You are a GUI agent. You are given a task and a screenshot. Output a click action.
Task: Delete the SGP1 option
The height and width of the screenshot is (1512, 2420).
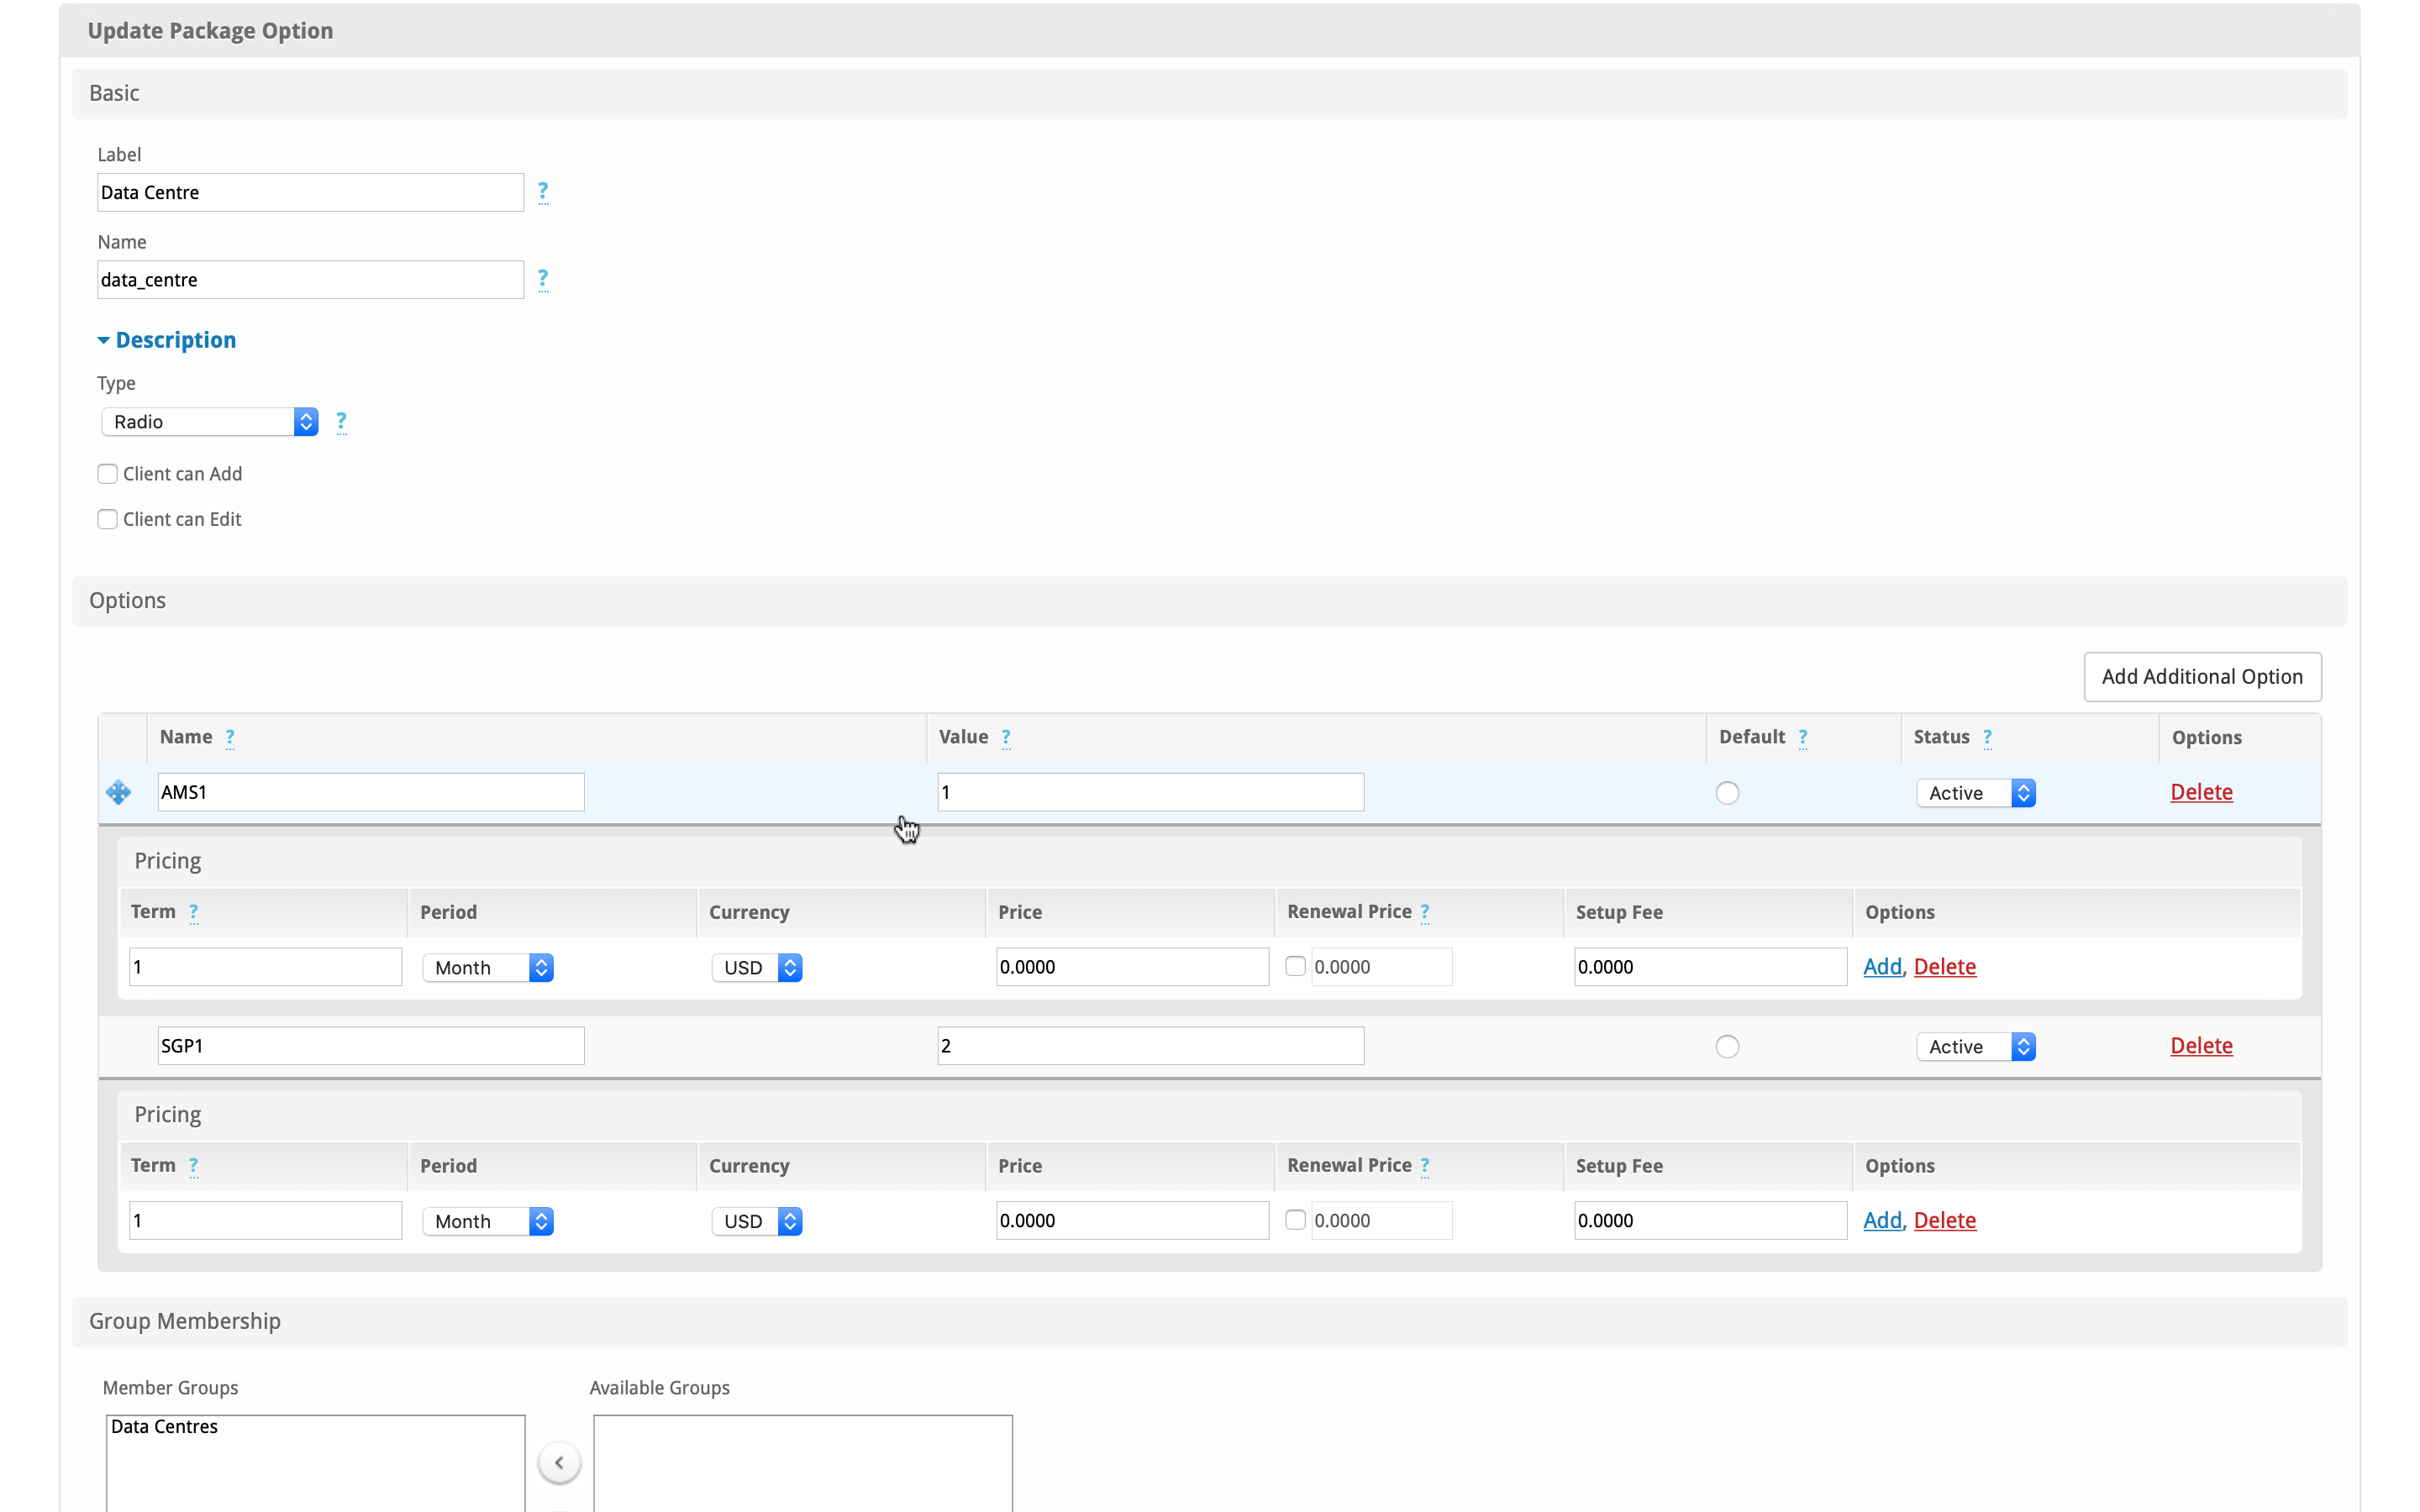[x=2201, y=1046]
